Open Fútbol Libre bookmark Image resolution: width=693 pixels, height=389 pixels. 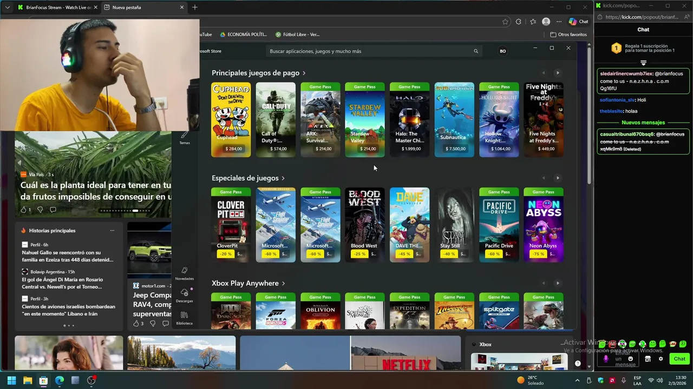(x=298, y=35)
